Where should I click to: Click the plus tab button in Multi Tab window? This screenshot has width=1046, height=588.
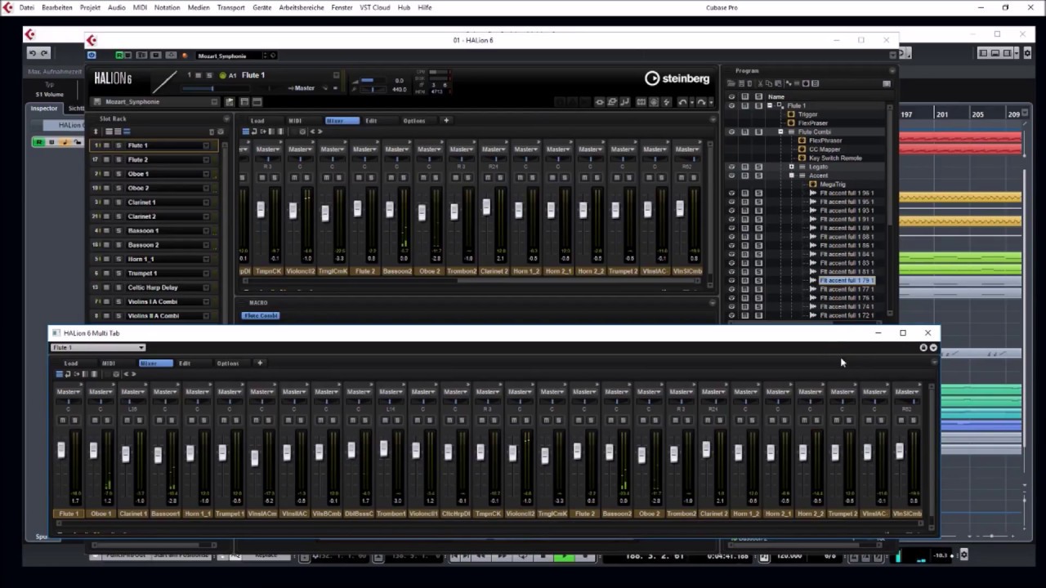[x=260, y=363]
